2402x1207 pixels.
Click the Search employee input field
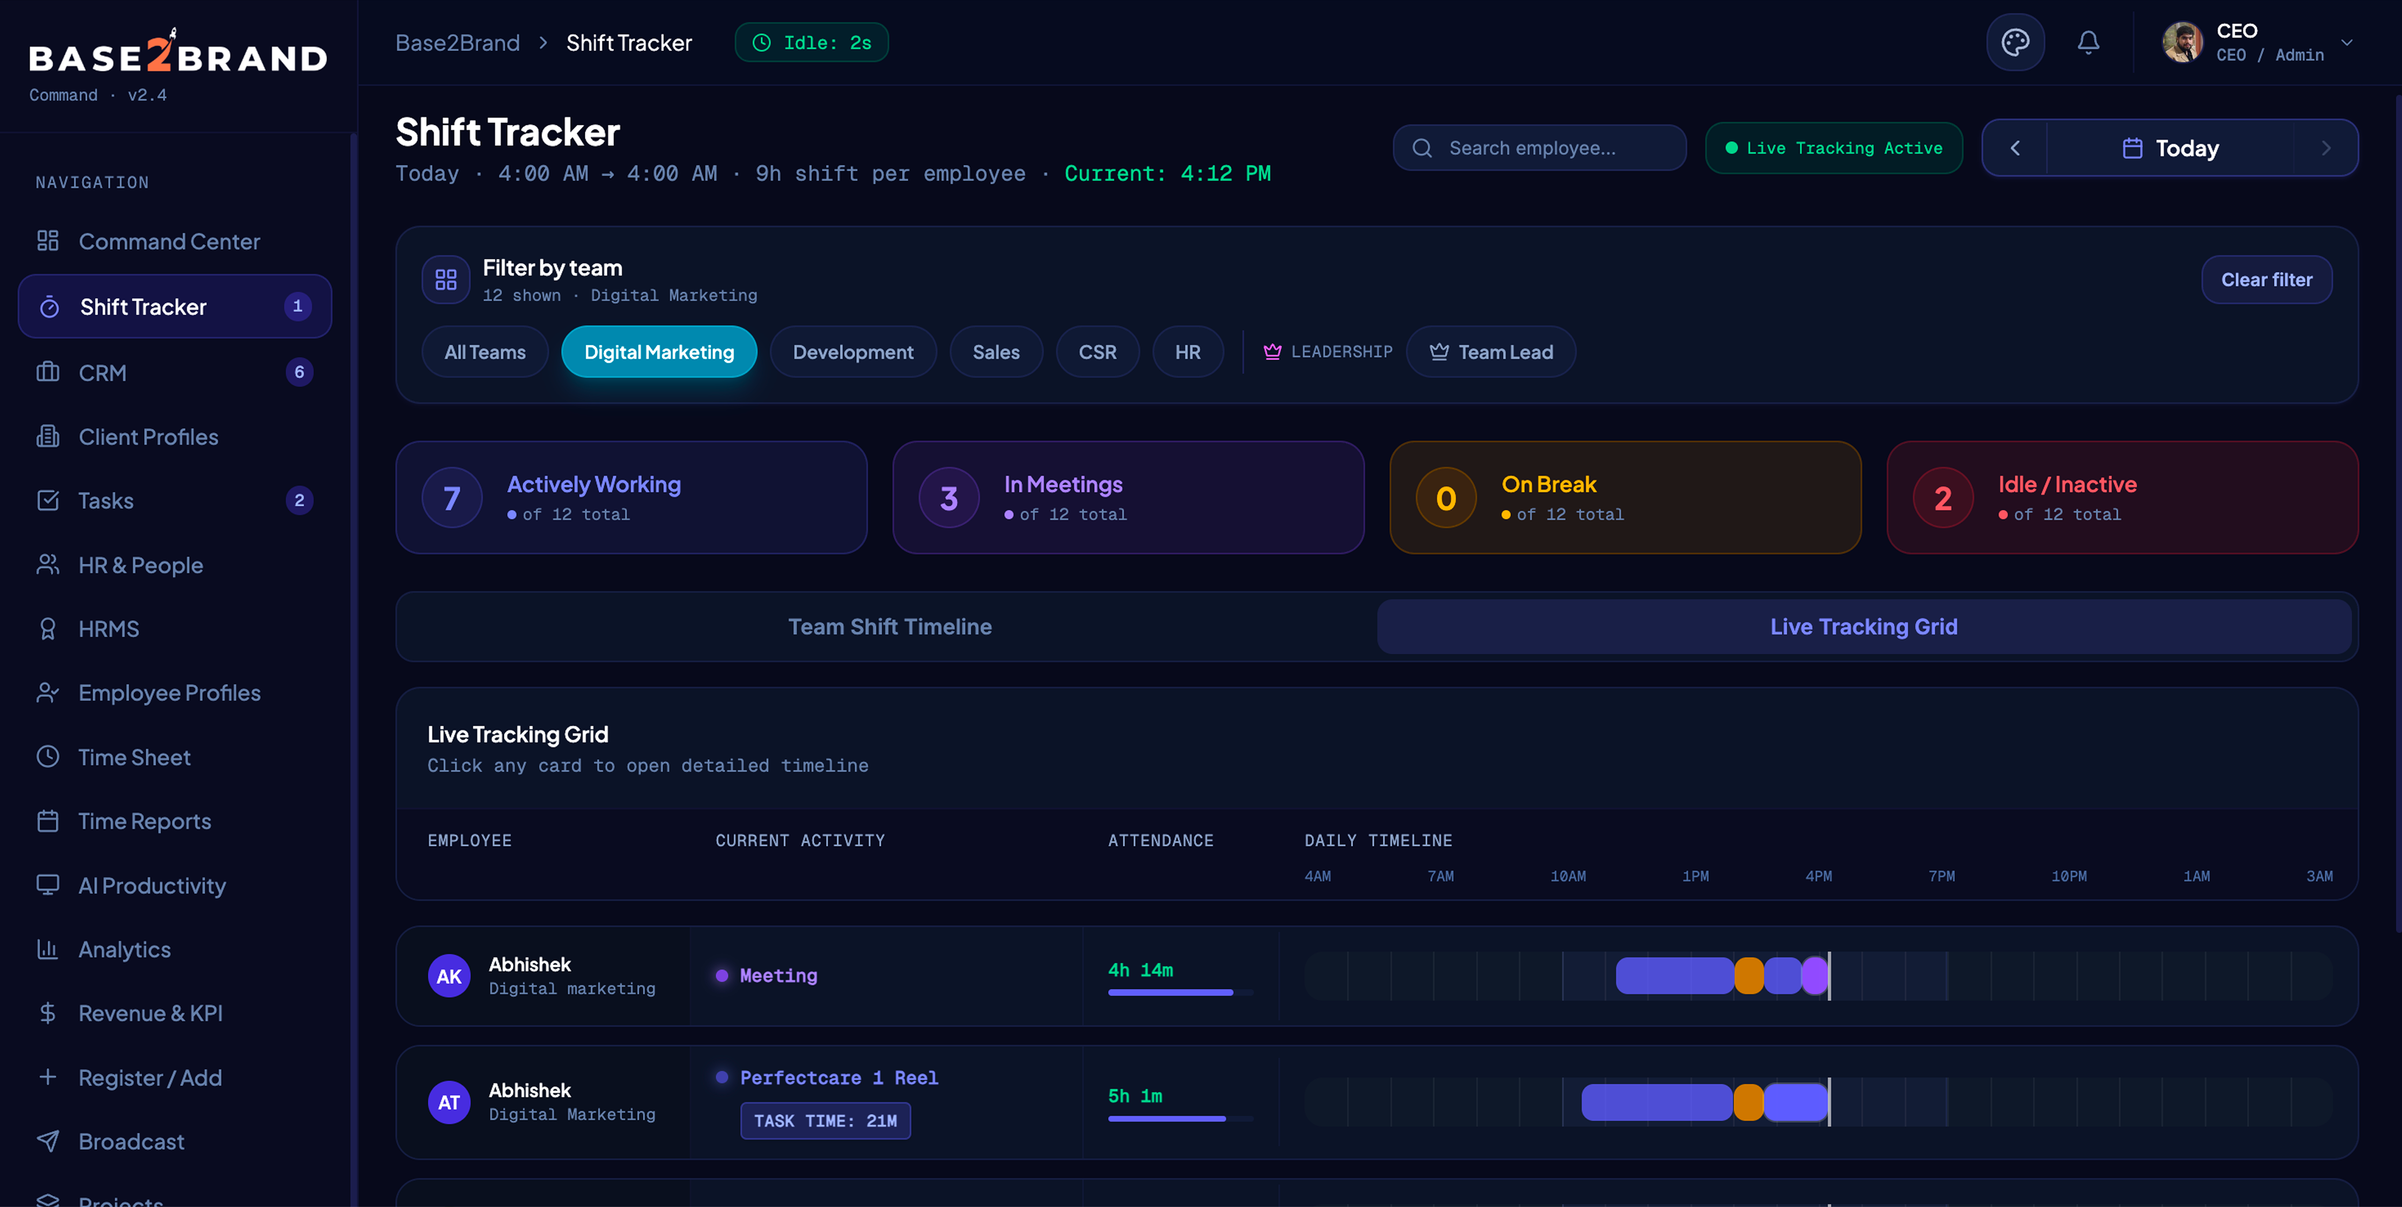[1540, 148]
